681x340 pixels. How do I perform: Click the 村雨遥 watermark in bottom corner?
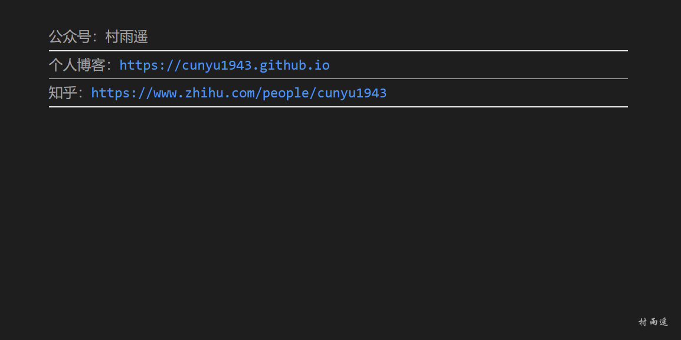coord(653,322)
